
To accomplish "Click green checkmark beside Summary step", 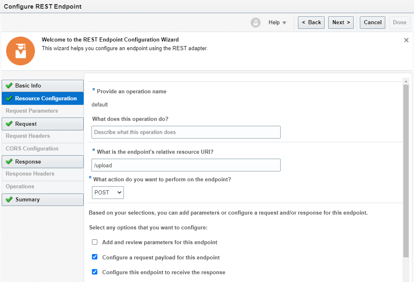I will pyautogui.click(x=9, y=199).
